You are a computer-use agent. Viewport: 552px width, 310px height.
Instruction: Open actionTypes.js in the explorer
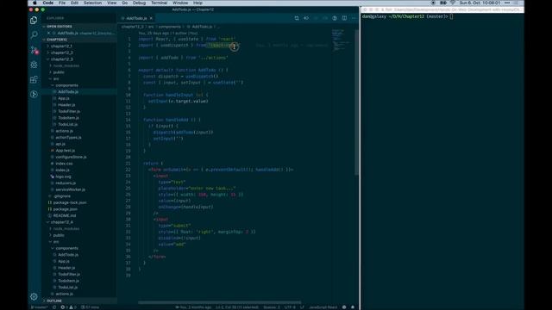click(x=68, y=138)
